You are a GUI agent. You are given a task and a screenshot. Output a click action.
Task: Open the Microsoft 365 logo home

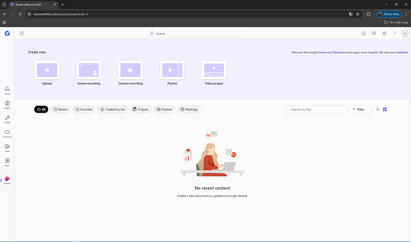[x=7, y=33]
